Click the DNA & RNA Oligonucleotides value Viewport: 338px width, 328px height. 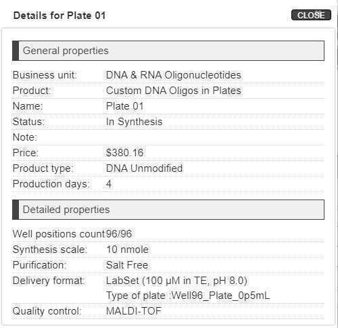(x=173, y=75)
